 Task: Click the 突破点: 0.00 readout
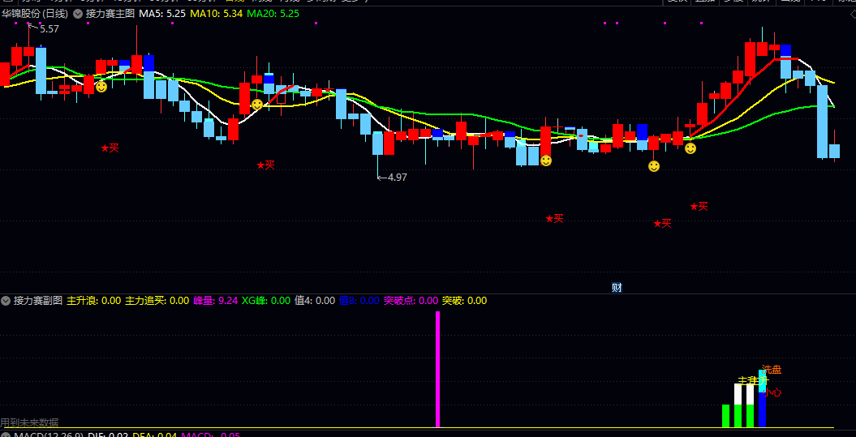tap(411, 300)
